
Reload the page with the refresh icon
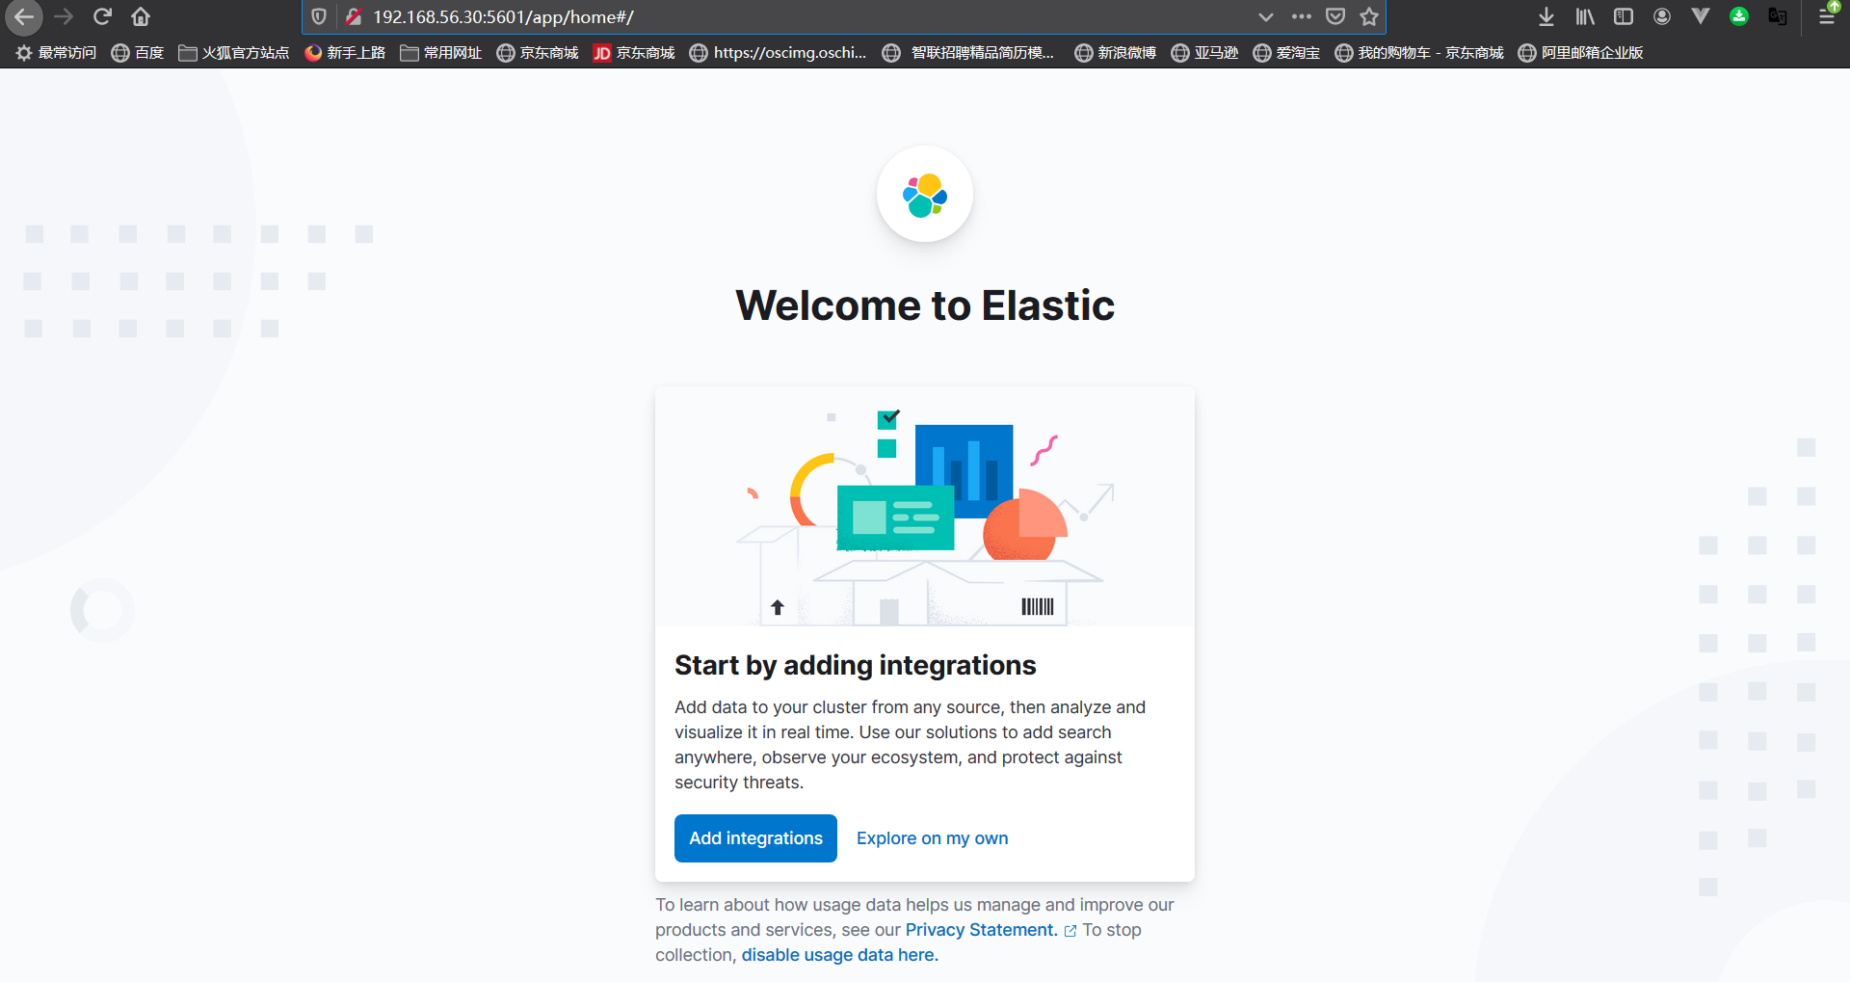102,16
